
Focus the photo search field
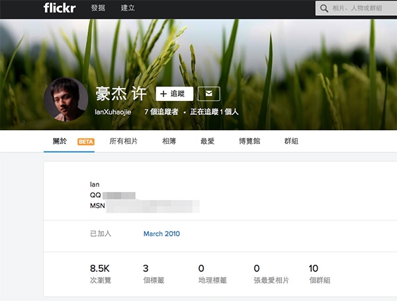click(x=356, y=9)
